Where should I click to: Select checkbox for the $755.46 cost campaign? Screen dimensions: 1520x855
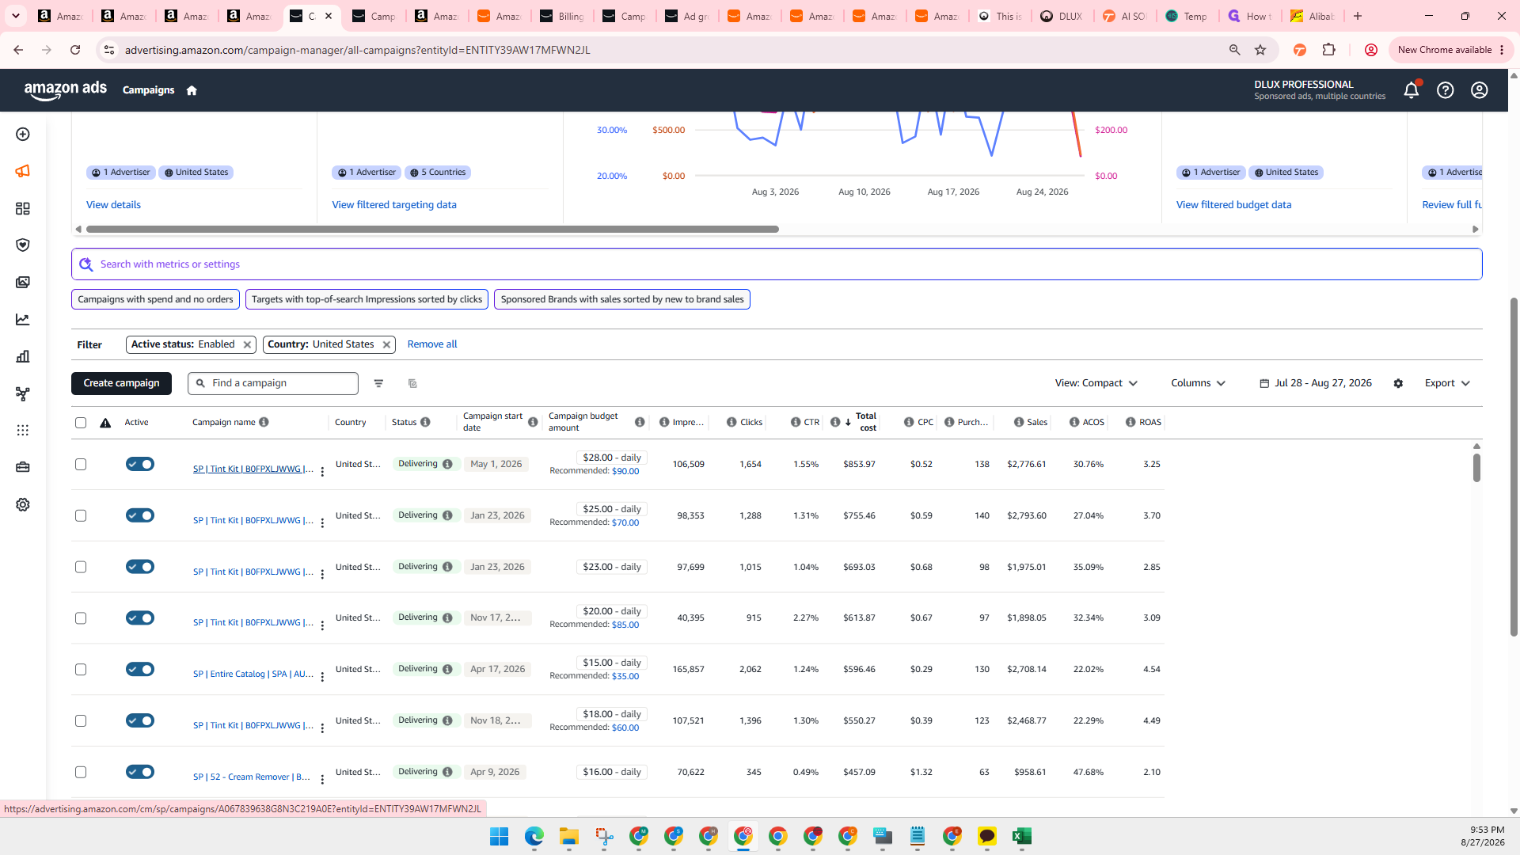point(81,516)
